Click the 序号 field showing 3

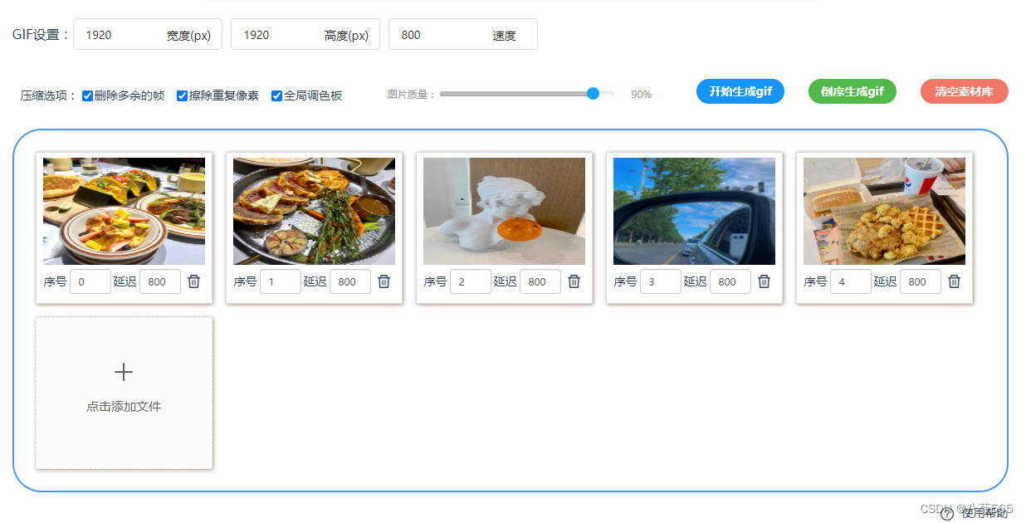pos(660,281)
